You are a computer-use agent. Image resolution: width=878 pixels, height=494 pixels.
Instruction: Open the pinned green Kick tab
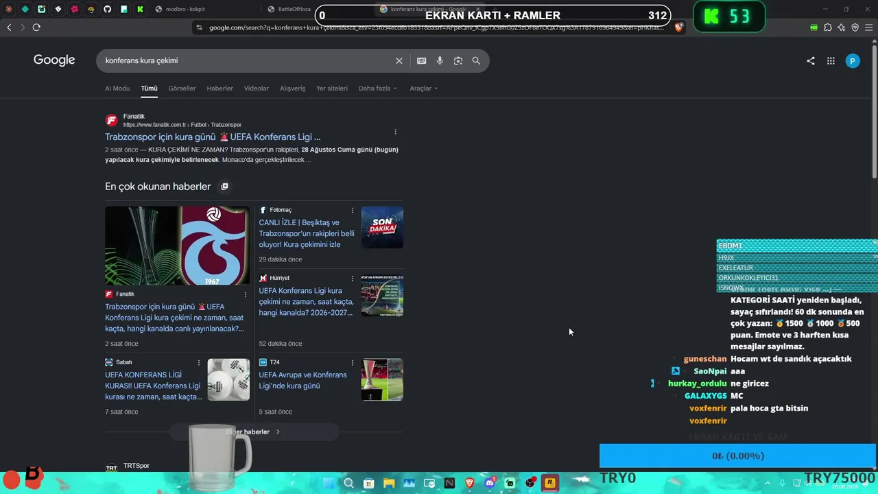(140, 9)
